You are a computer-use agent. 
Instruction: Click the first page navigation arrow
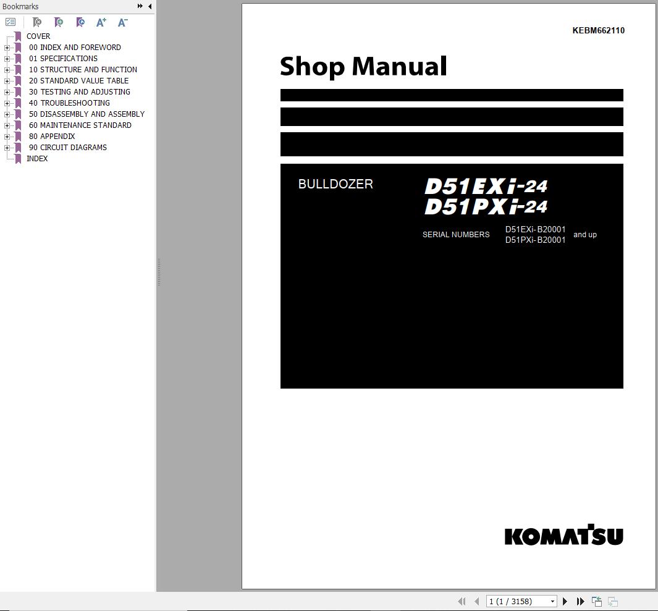click(x=462, y=600)
